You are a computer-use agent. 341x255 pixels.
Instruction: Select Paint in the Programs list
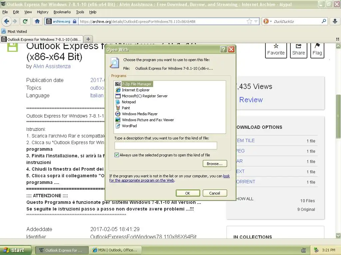tap(123, 108)
